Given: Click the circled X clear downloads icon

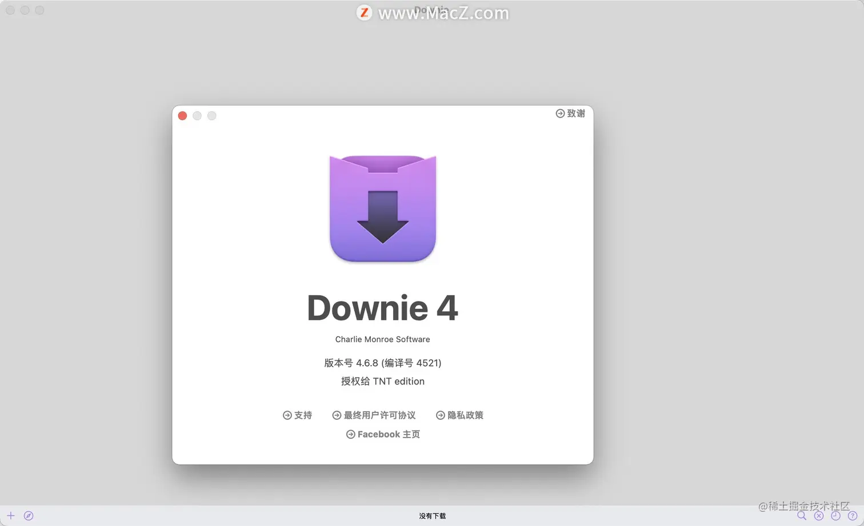Looking at the screenshot, I should pos(819,516).
